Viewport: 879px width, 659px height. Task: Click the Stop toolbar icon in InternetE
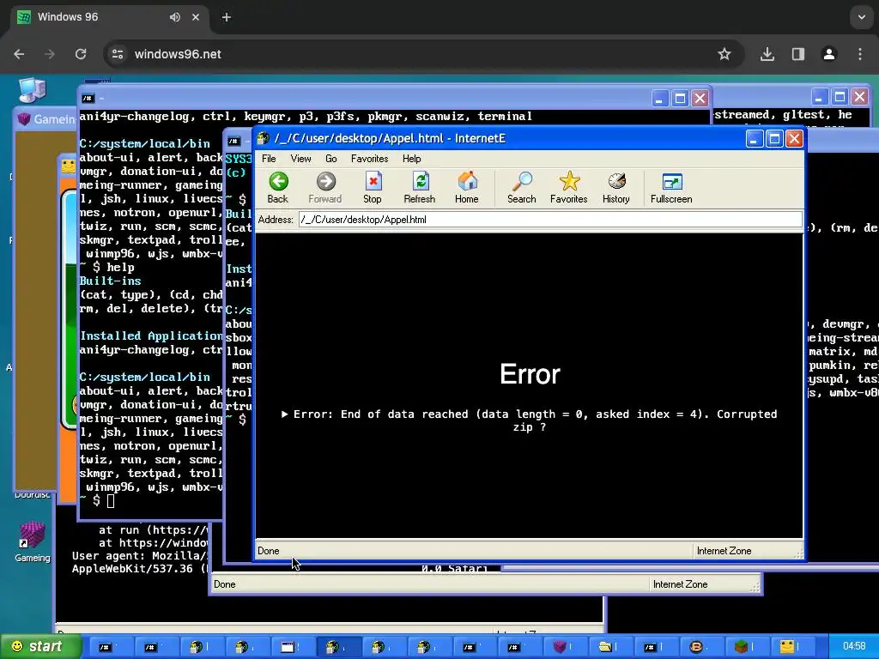tap(373, 182)
